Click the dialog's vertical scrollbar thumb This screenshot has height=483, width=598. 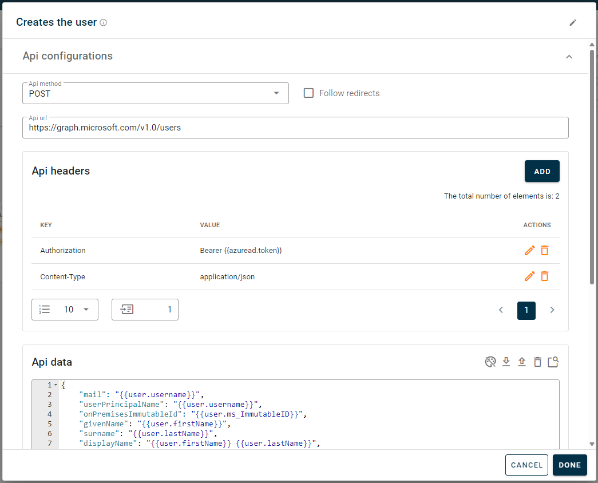pyautogui.click(x=592, y=167)
